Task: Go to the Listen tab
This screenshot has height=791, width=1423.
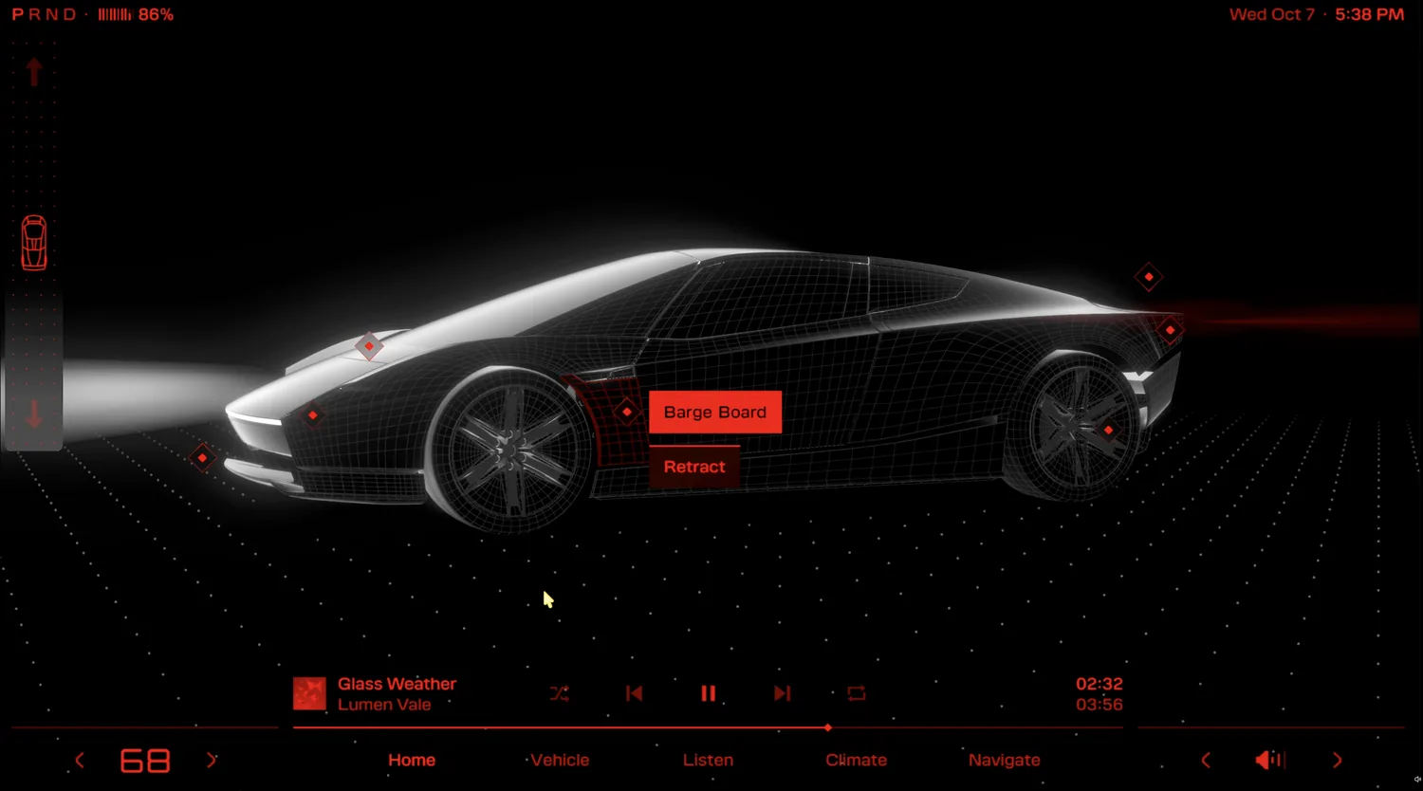Action: 708,760
